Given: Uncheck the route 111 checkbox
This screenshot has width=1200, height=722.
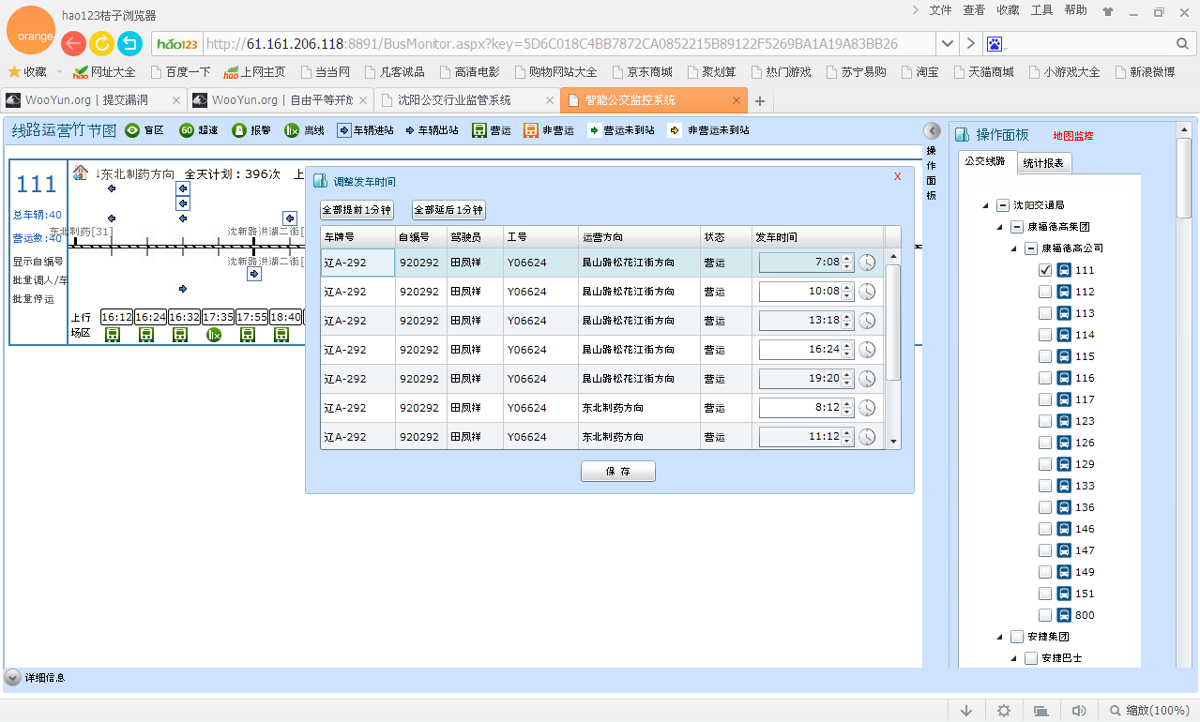Looking at the screenshot, I should pos(1045,270).
